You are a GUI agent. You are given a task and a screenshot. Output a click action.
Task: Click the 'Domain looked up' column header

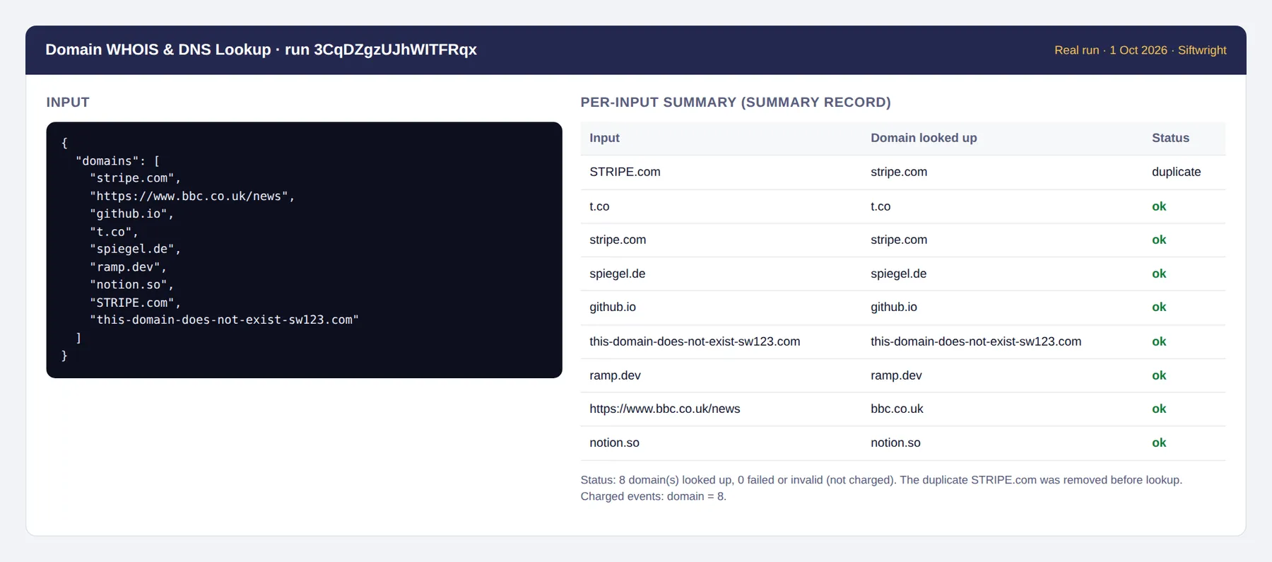click(x=924, y=138)
